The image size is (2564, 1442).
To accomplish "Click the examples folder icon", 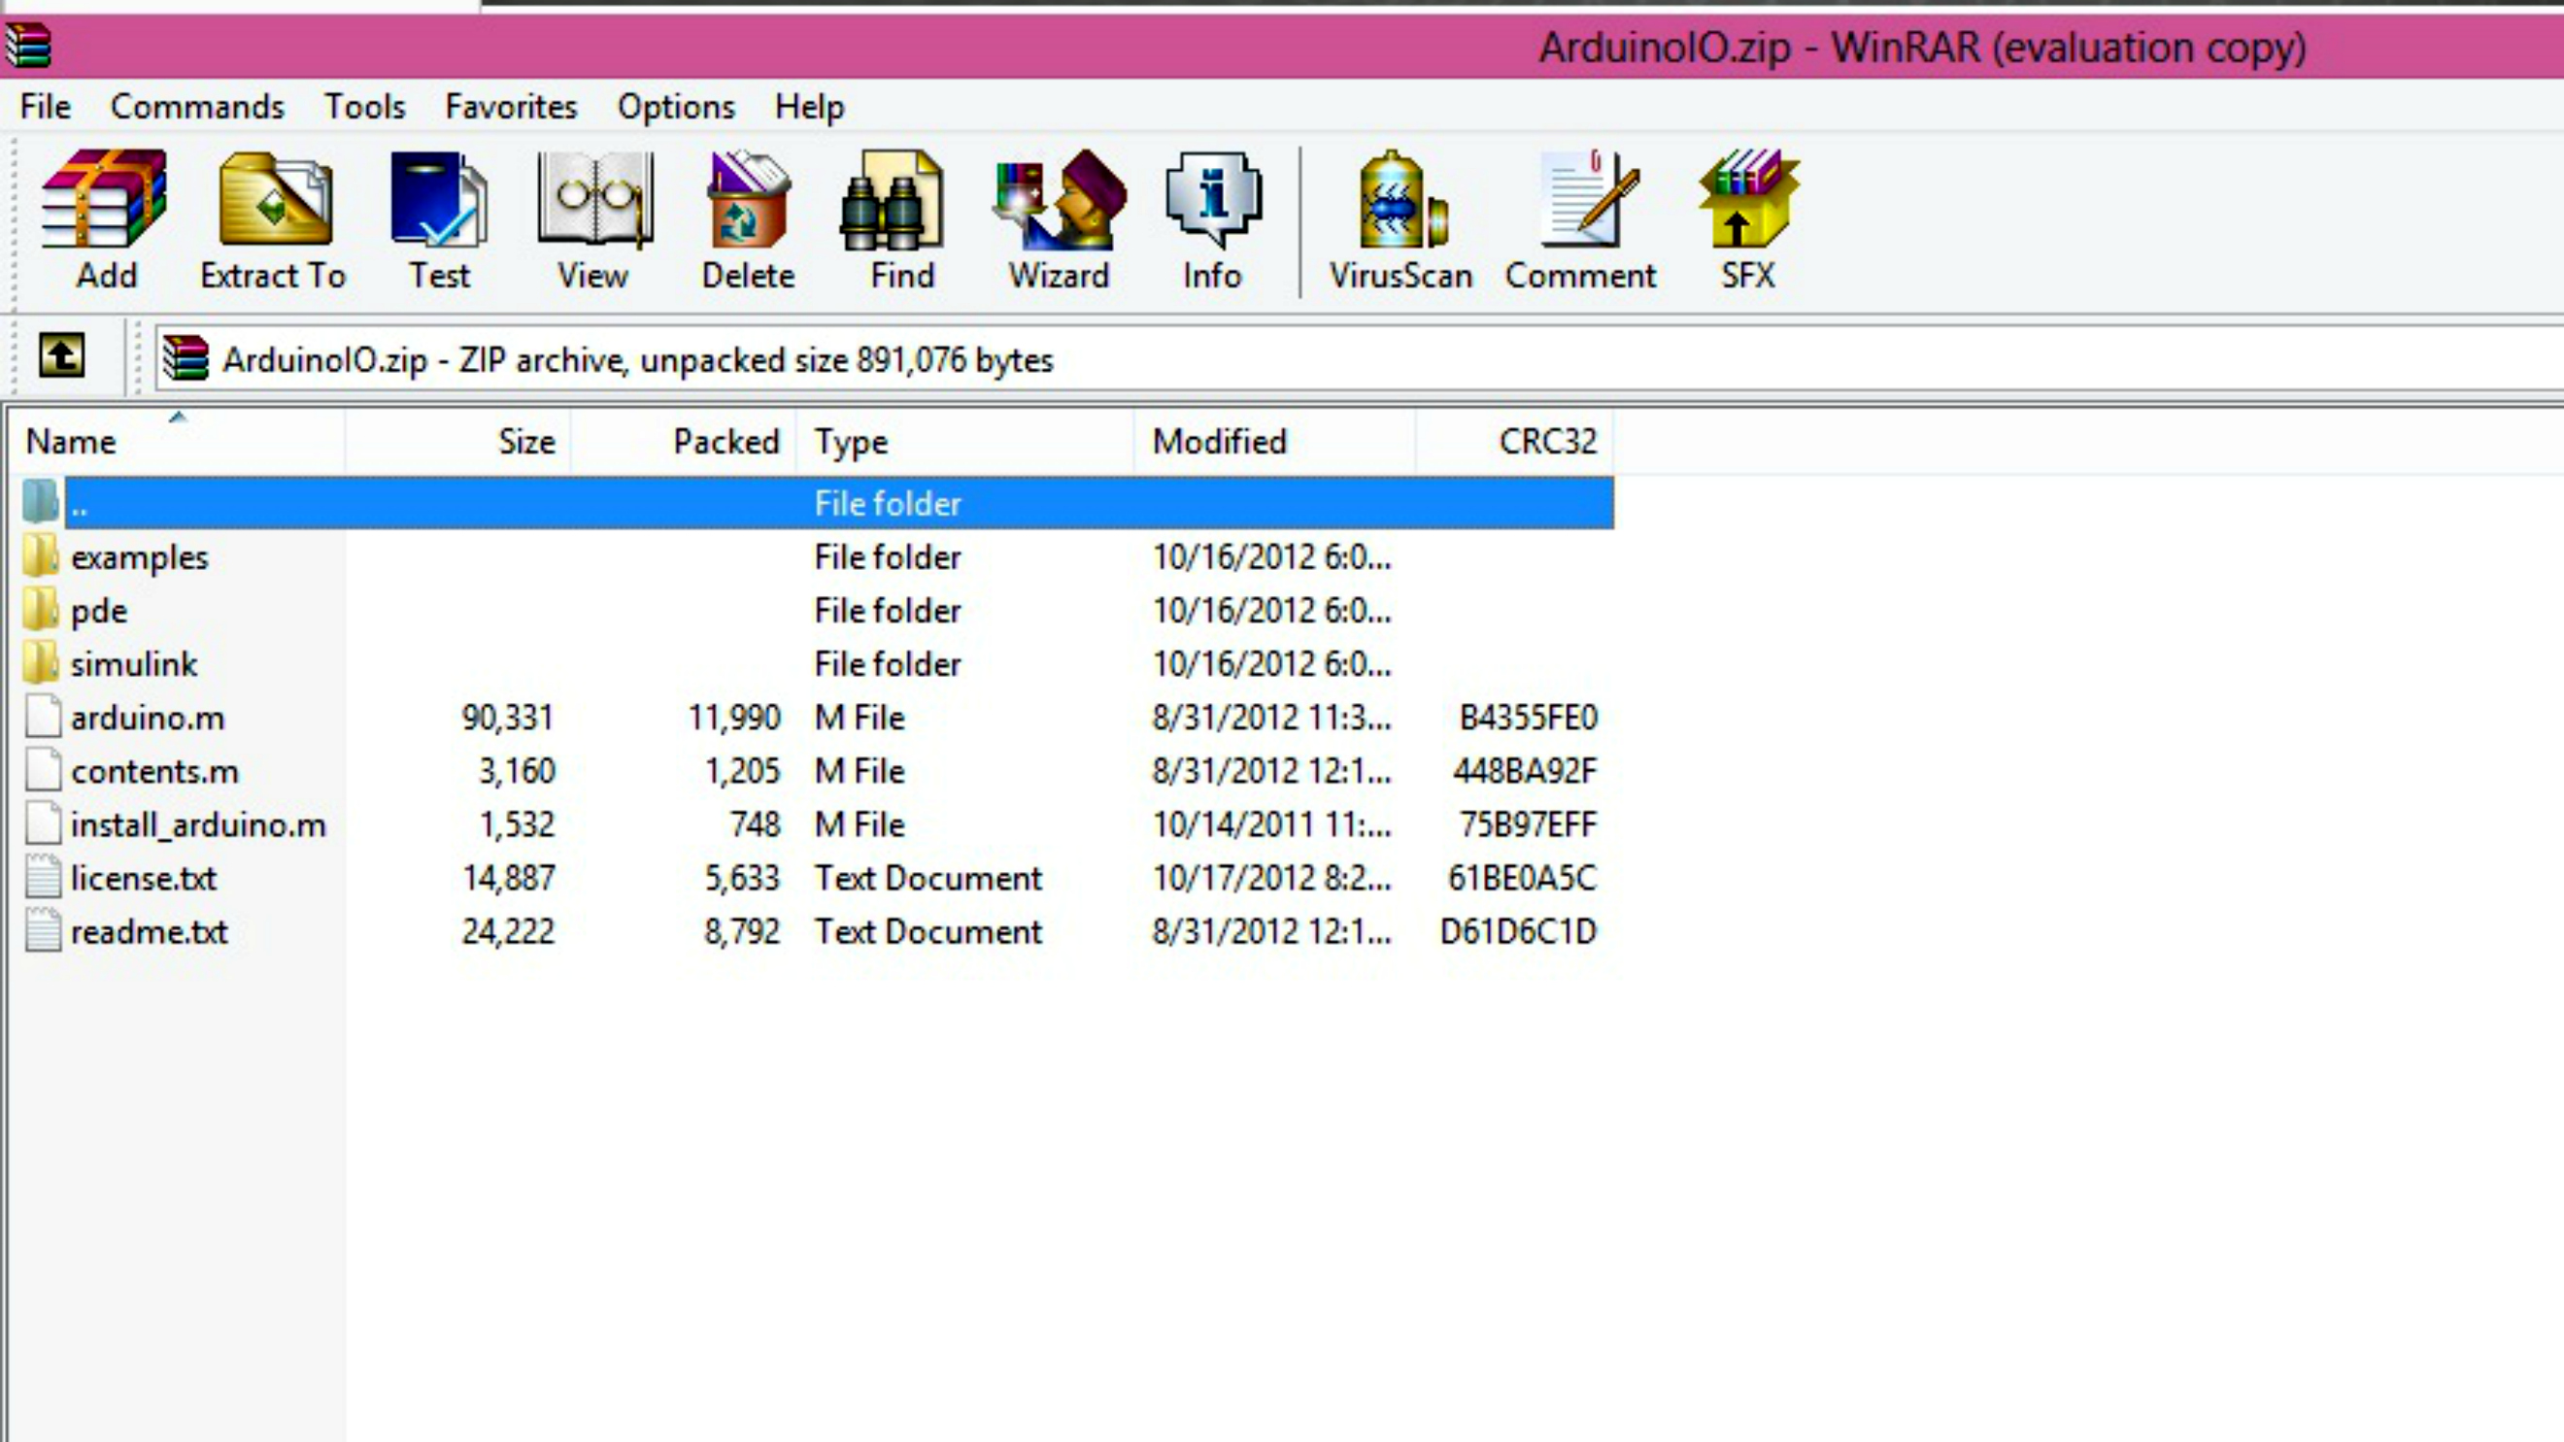I will point(41,556).
